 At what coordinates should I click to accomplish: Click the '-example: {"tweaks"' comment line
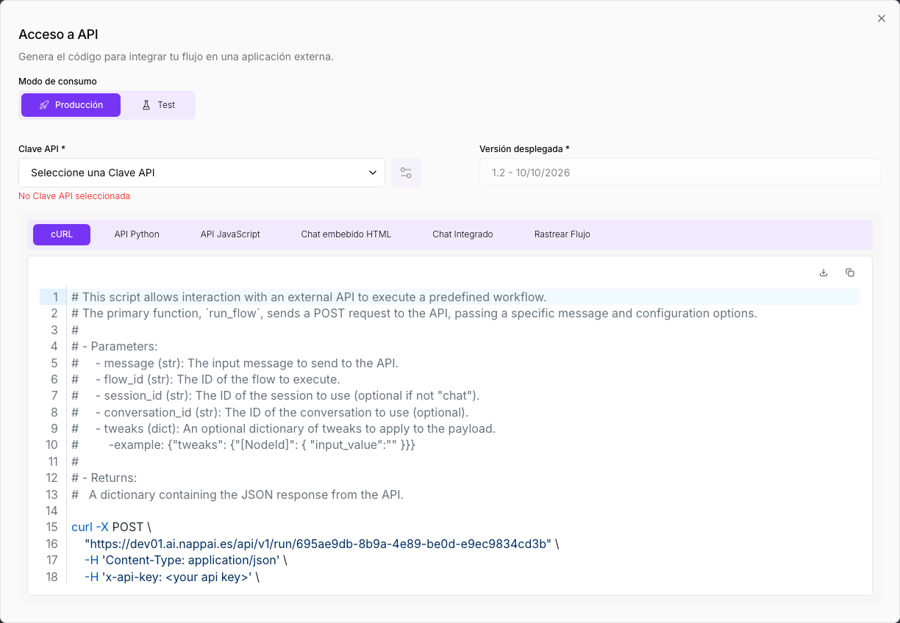coord(243,444)
